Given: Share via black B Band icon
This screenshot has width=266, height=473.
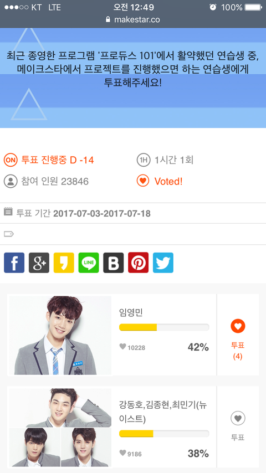Looking at the screenshot, I should point(114,263).
